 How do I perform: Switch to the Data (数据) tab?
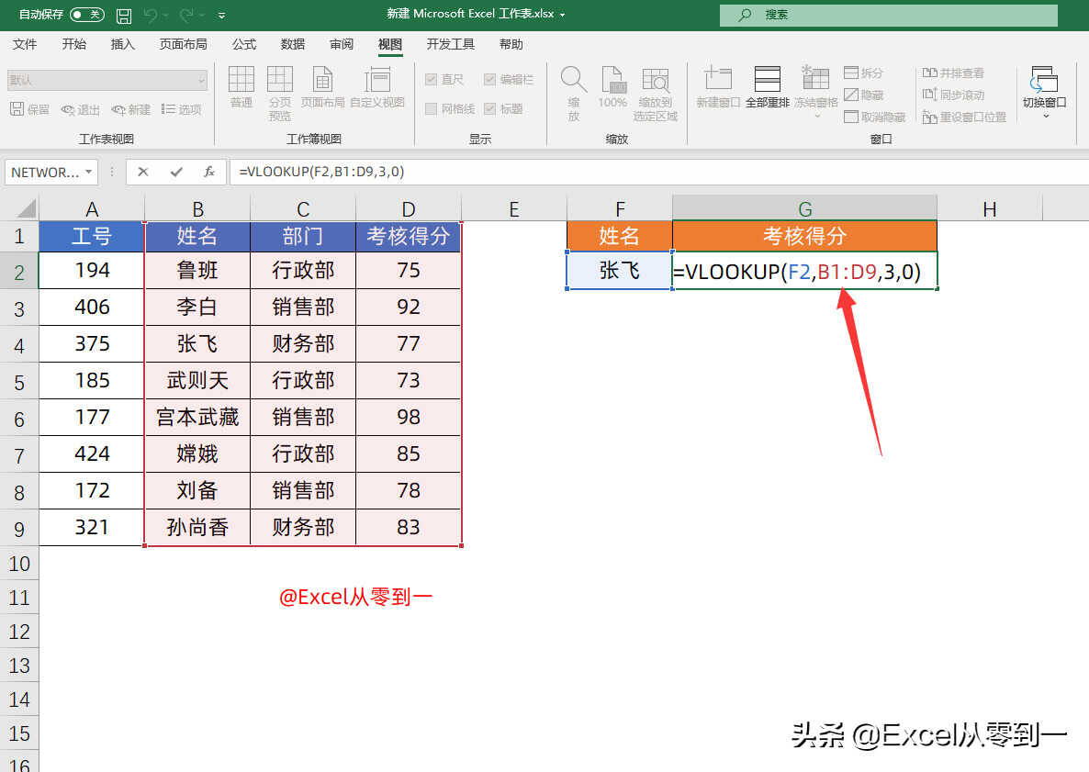point(293,44)
